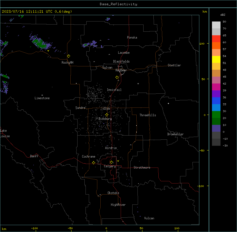Click the Limestone label

point(42,98)
